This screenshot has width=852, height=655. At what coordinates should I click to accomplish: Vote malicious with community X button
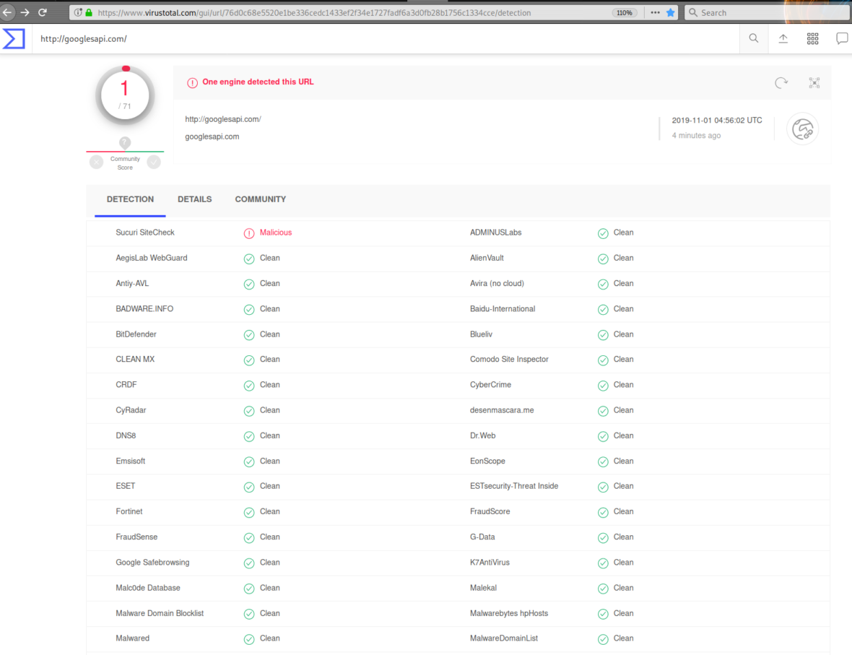point(96,162)
